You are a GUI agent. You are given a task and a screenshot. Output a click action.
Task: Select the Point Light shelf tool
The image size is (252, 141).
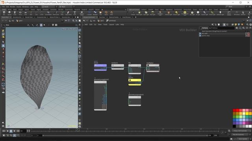point(139,13)
